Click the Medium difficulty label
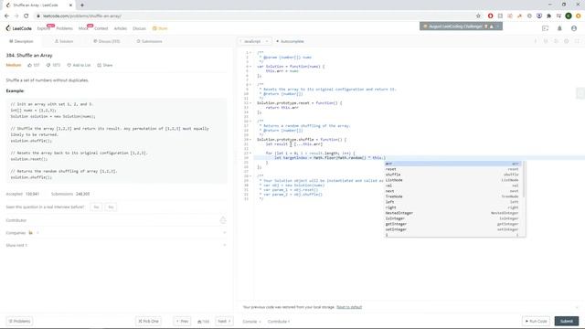The image size is (585, 329). point(14,65)
